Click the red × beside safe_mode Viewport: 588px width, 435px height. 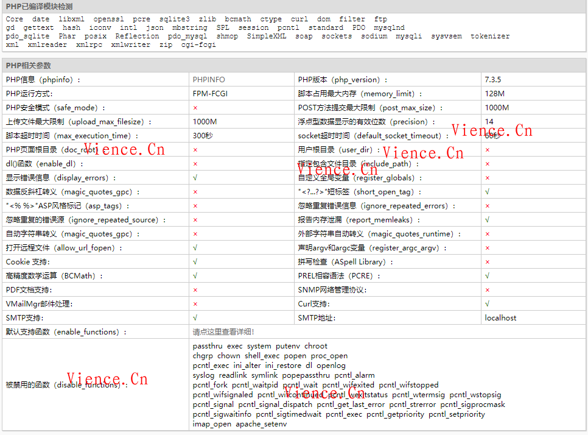[195, 107]
